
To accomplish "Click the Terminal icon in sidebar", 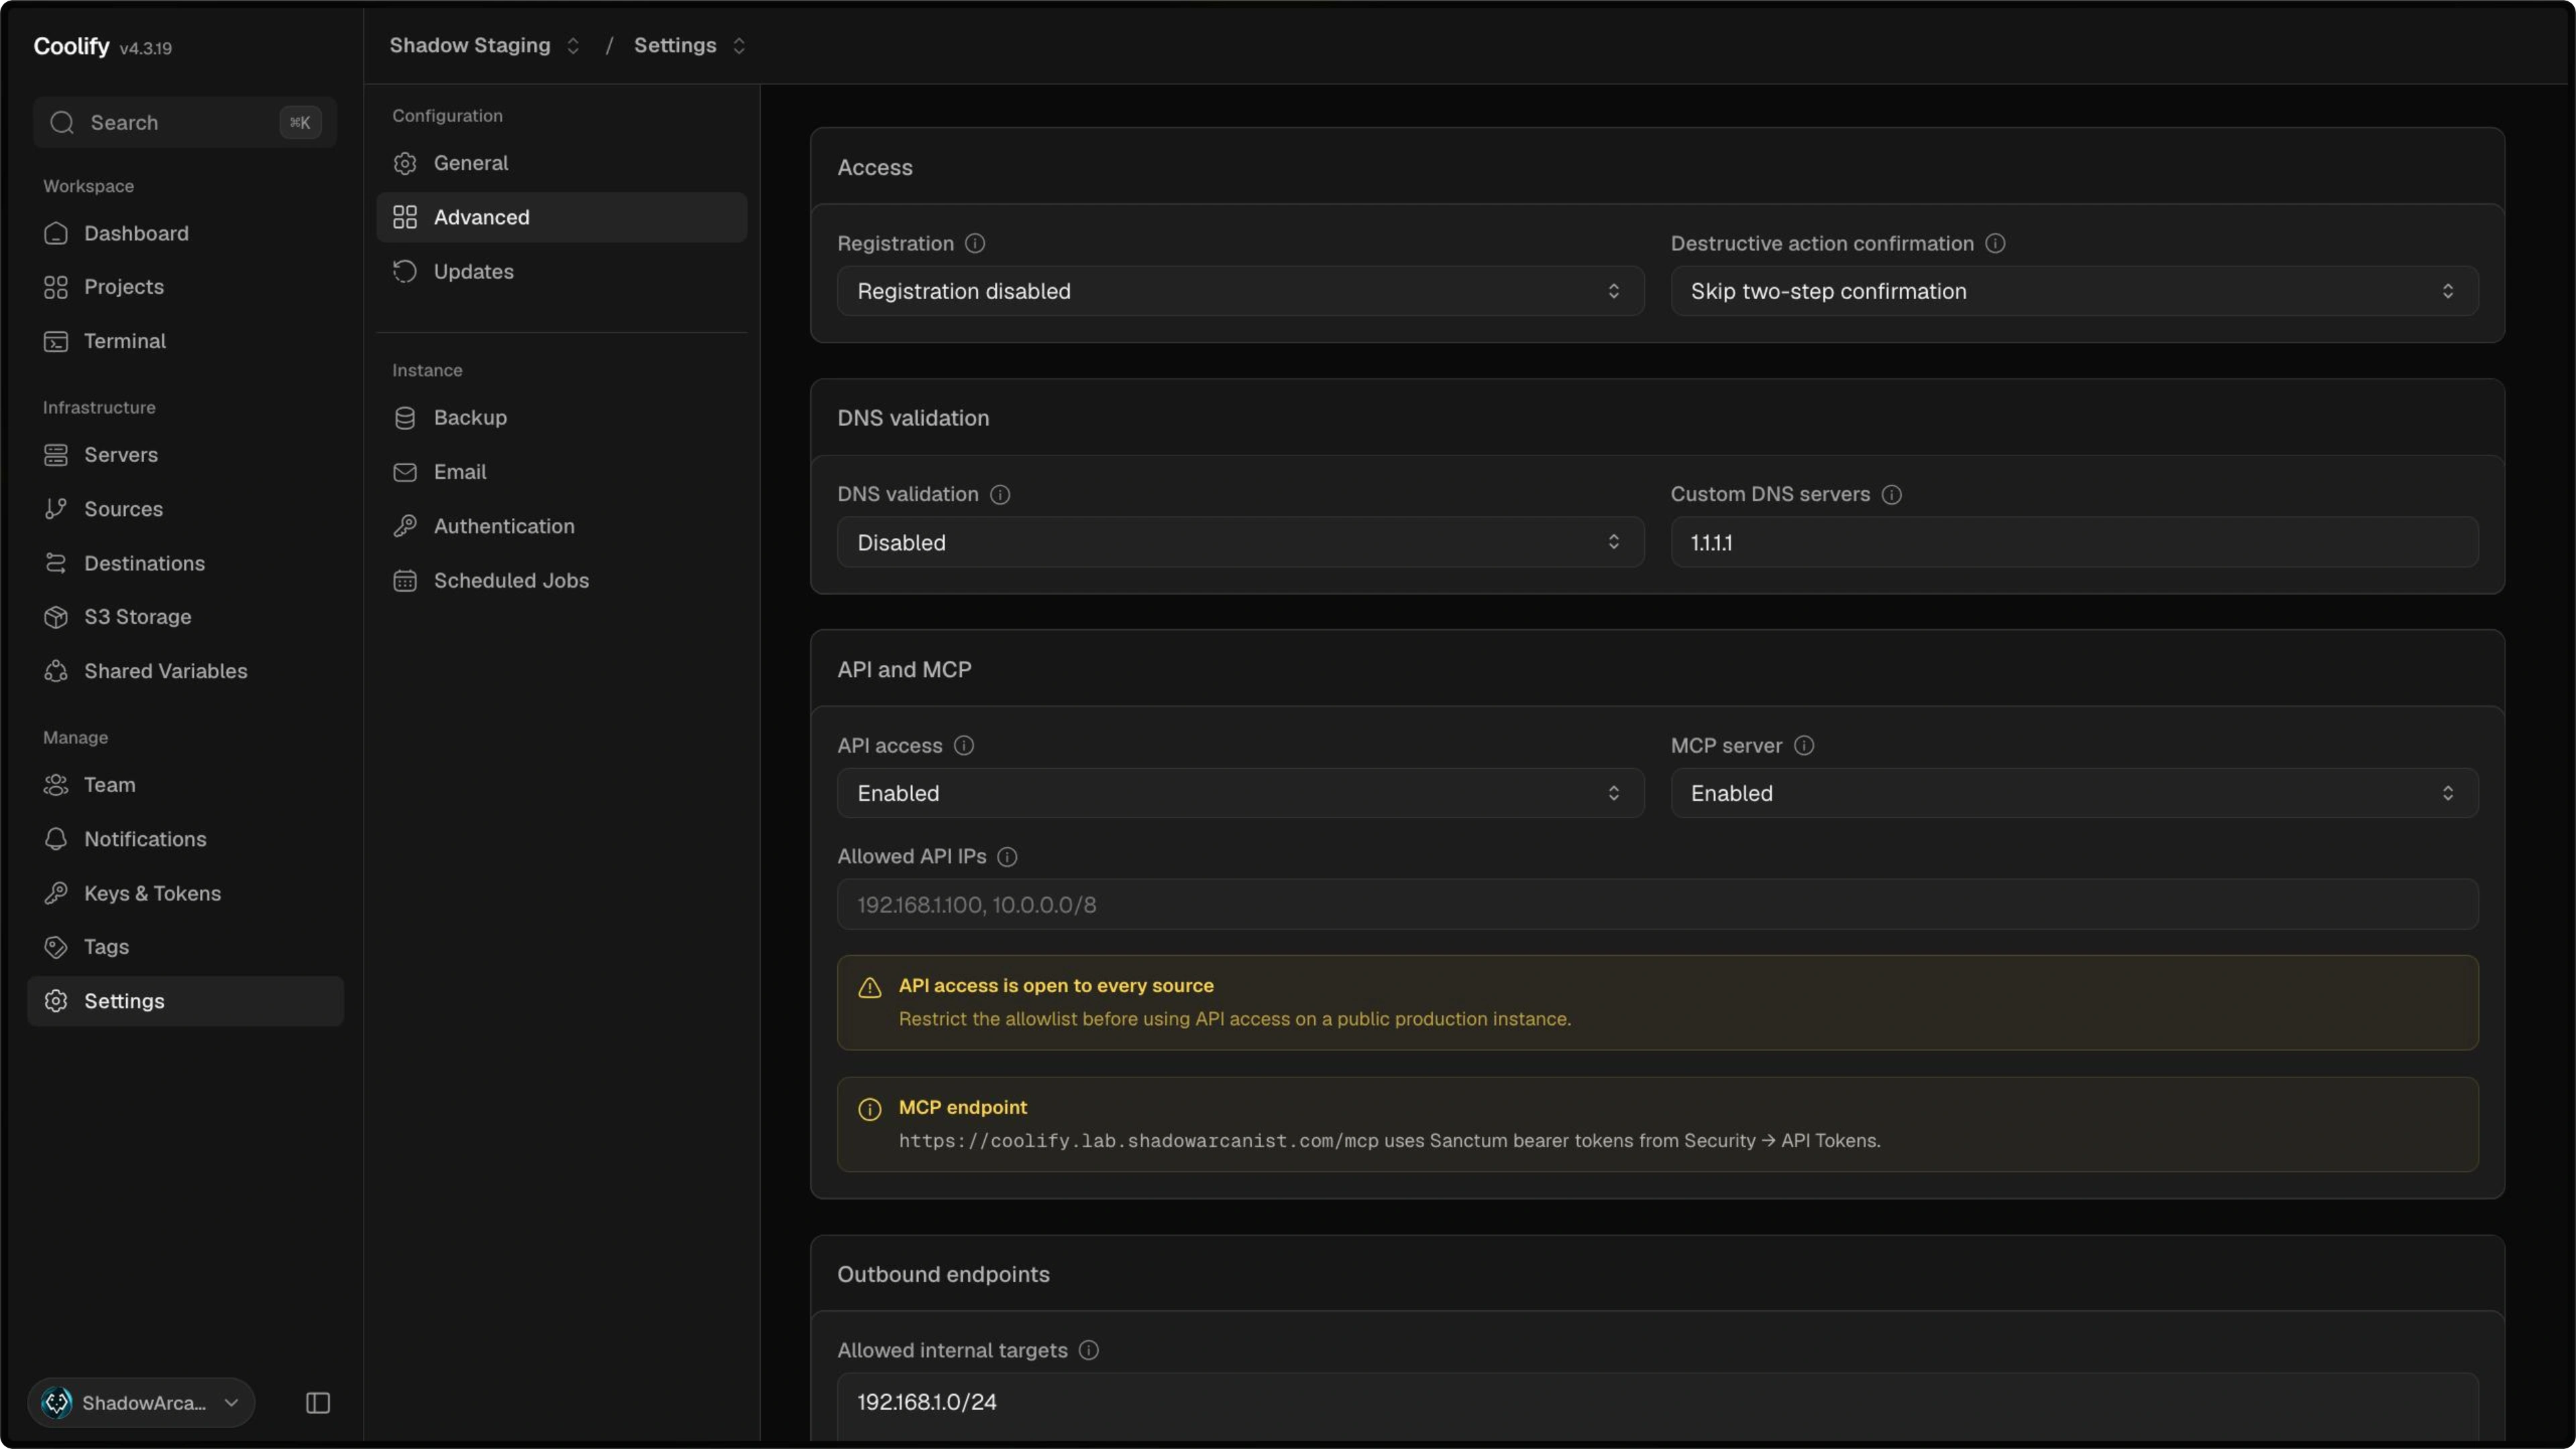I will tap(56, 341).
